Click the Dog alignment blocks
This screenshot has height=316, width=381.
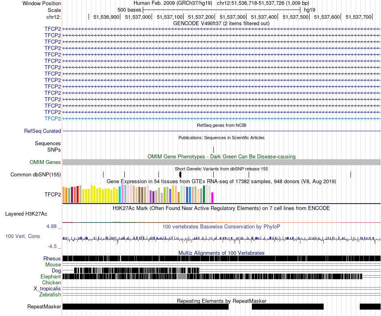pyautogui.click(x=136, y=270)
